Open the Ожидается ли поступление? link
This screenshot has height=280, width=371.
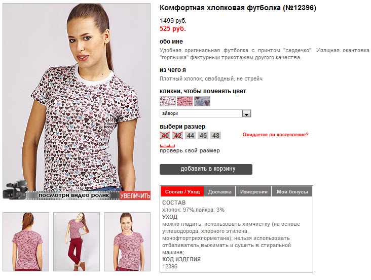[275, 135]
